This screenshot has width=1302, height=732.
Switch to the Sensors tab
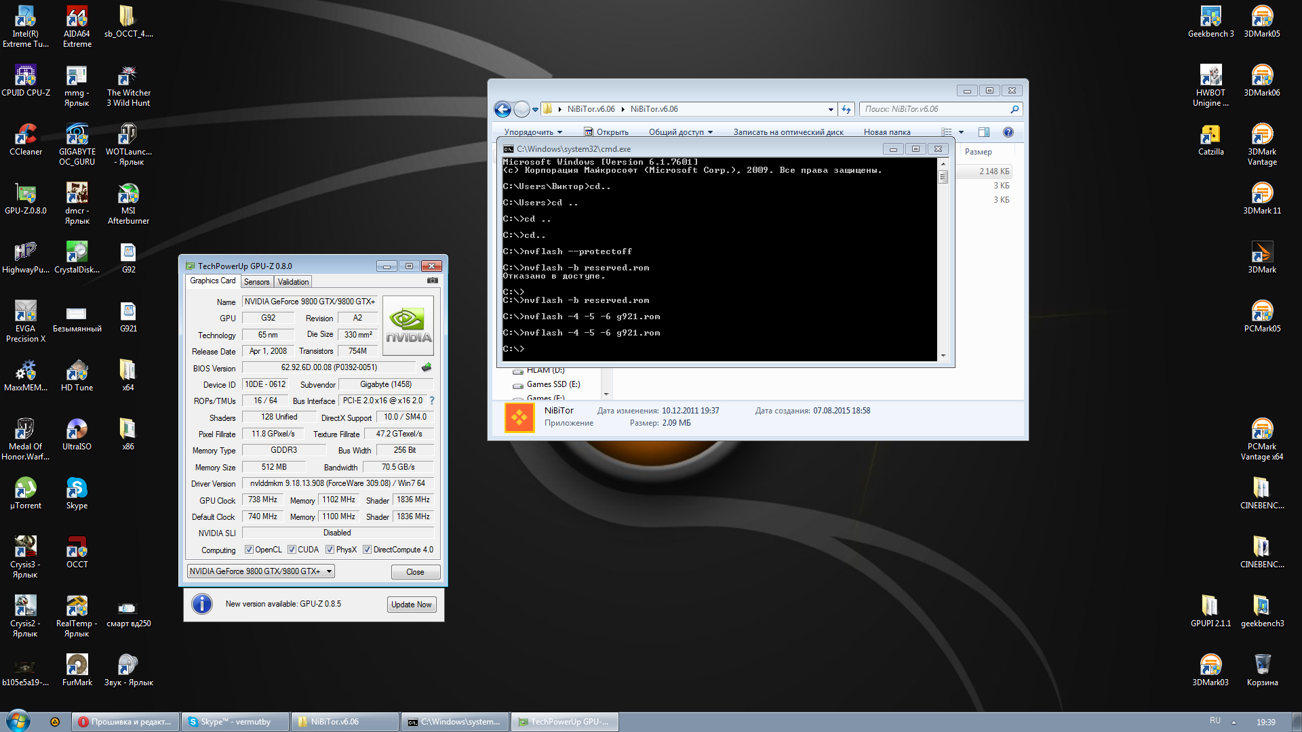[x=256, y=282]
